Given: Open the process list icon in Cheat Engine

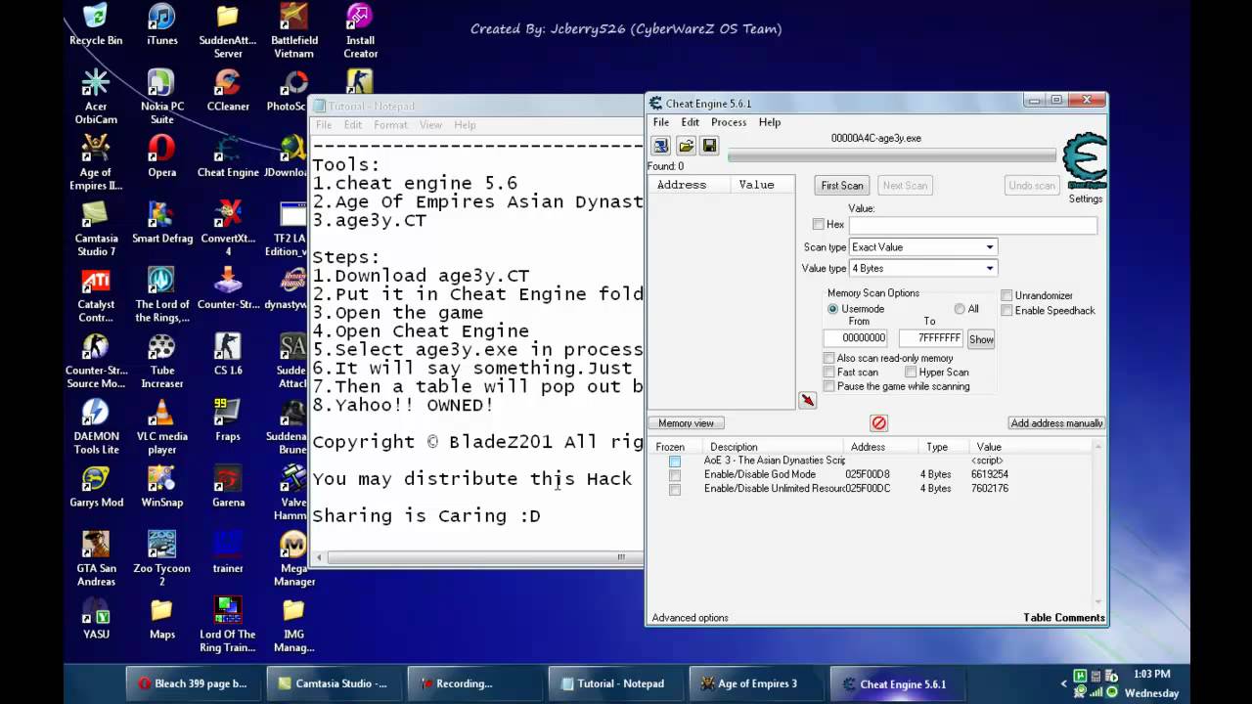Looking at the screenshot, I should (x=661, y=146).
